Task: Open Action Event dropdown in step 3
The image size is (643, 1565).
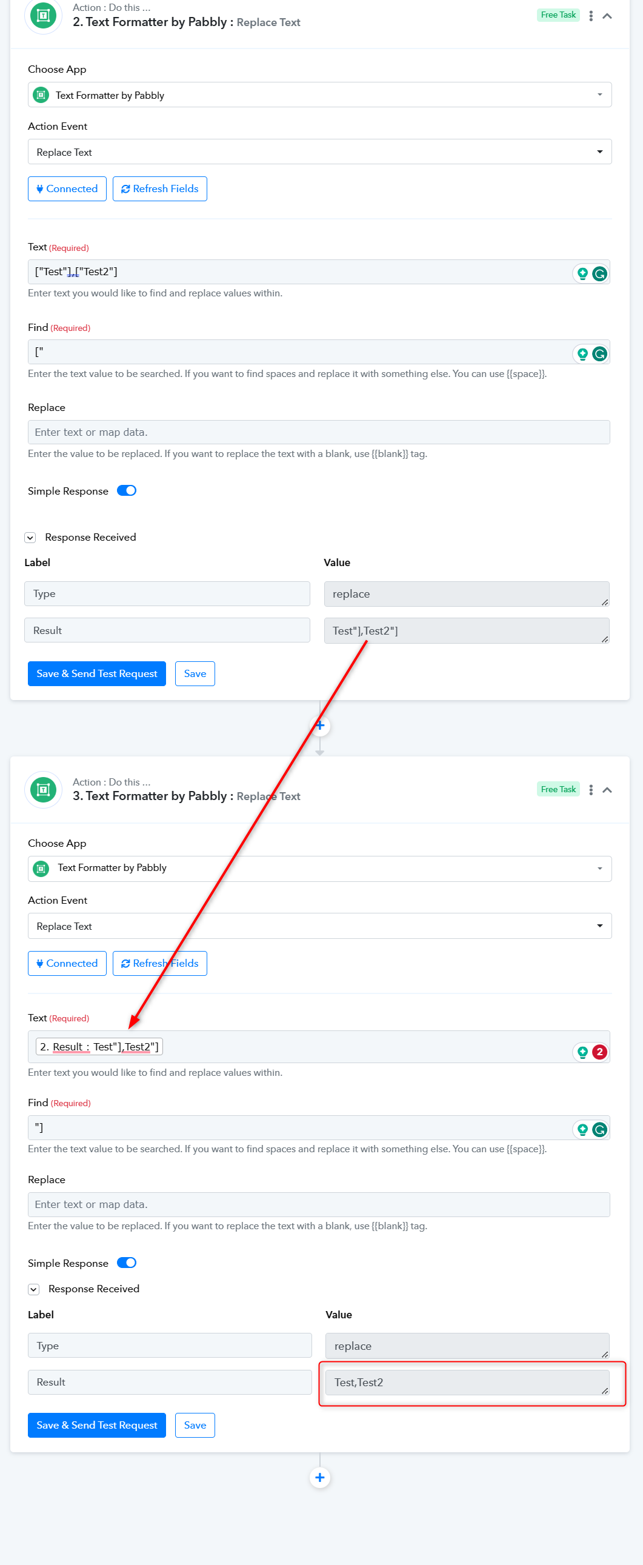Action: (319, 926)
